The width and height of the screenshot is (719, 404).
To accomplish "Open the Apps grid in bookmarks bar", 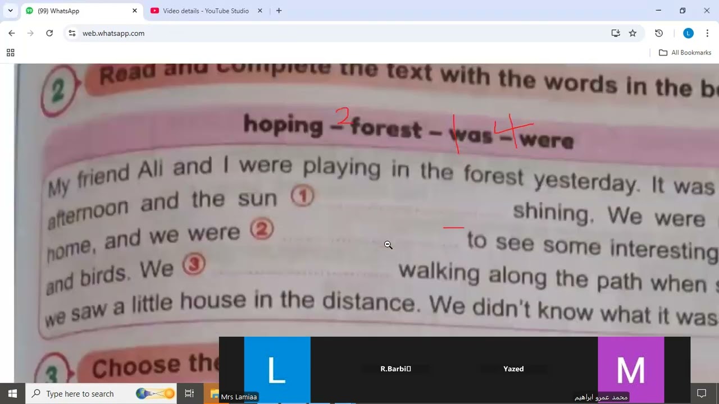I will (10, 53).
